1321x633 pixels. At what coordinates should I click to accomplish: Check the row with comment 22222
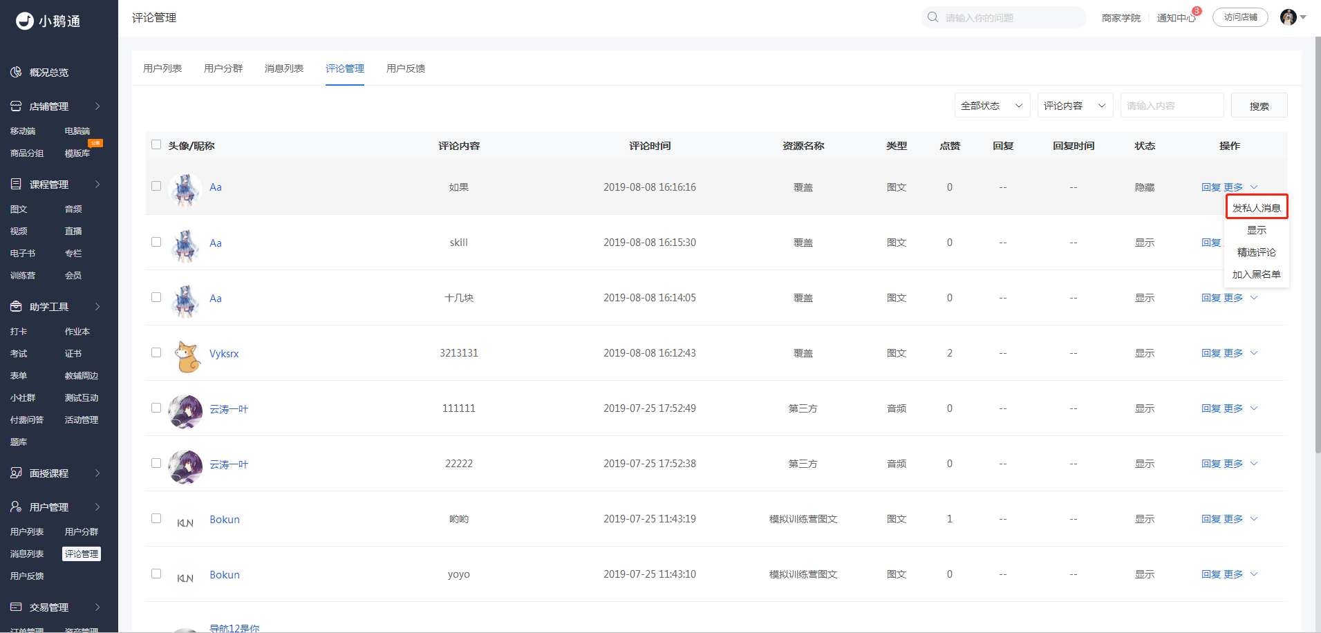(x=156, y=463)
